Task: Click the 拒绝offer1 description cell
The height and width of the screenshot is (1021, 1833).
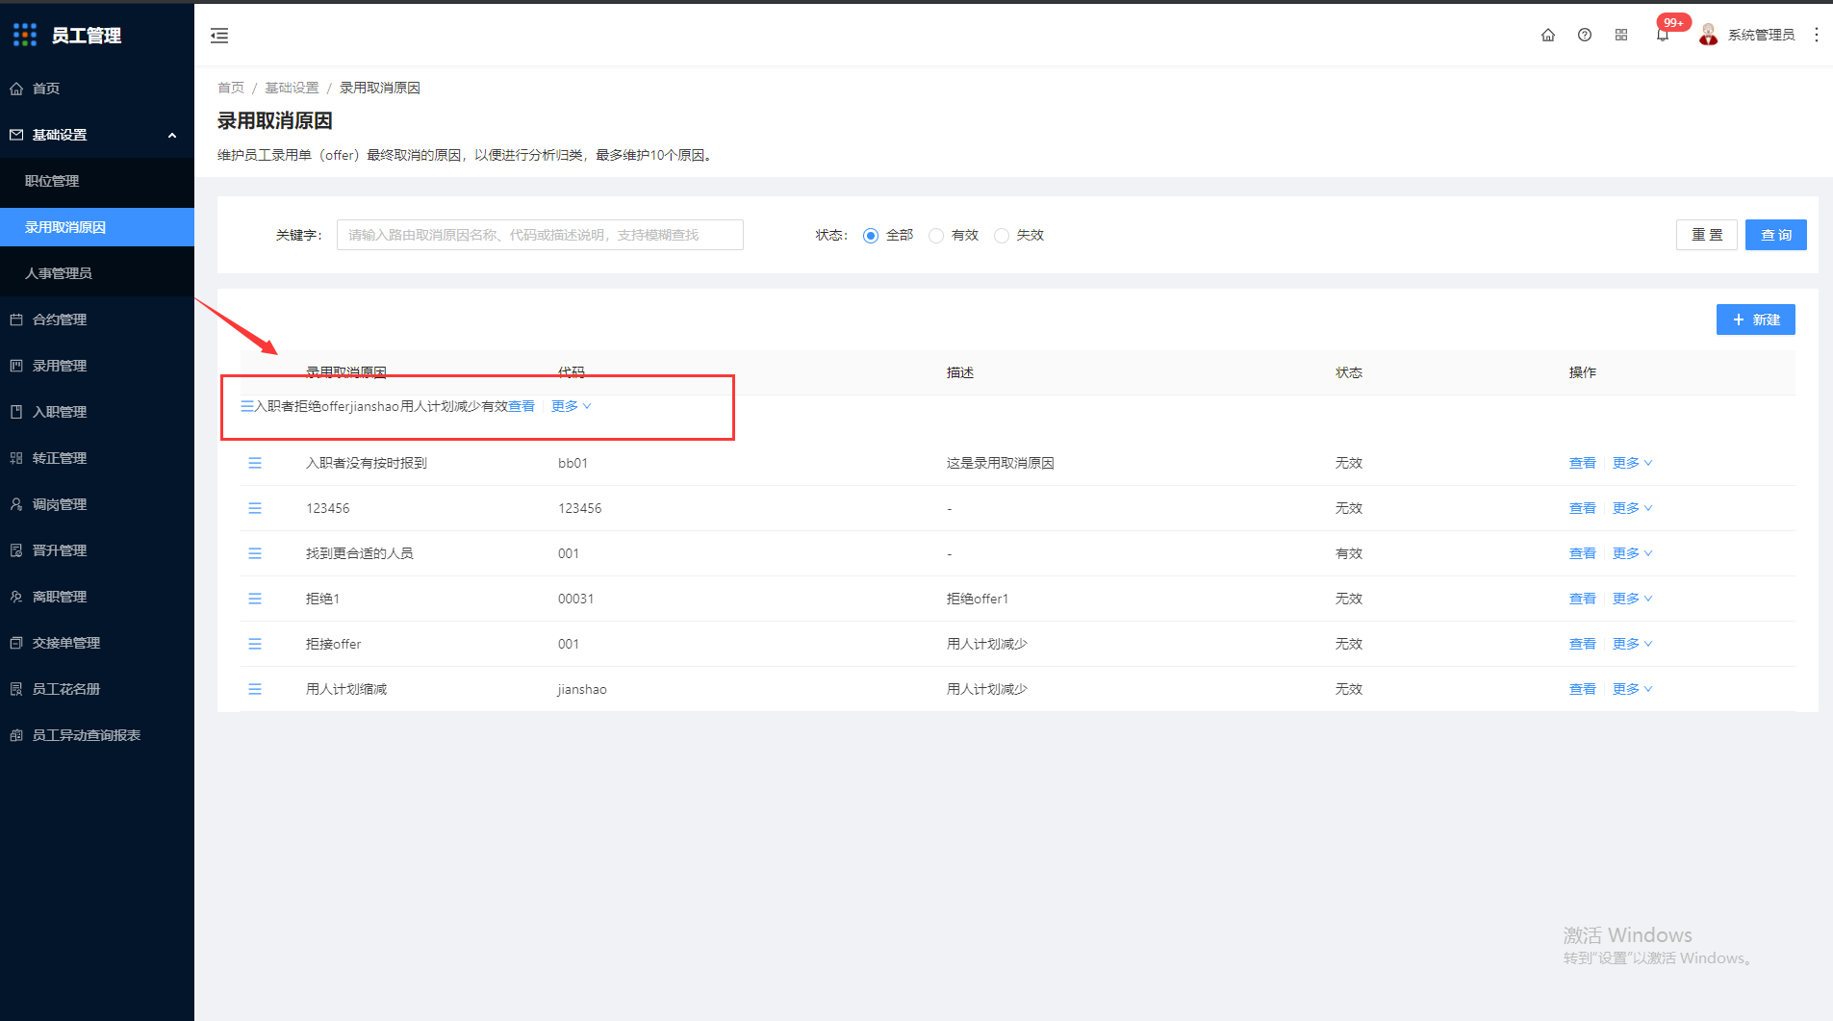Action: [x=978, y=599]
